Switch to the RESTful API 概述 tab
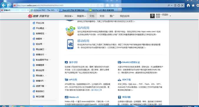This screenshot has height=107, width=199. click(x=103, y=10)
